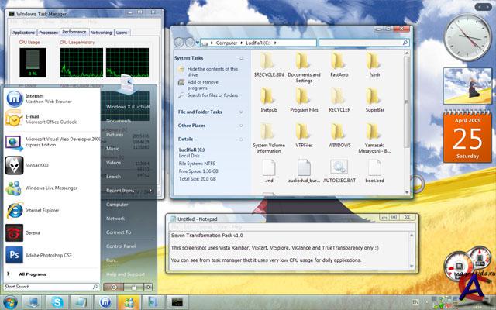496x310 pixels.
Task: Start Adobe Photoshop CS3
Action: pyautogui.click(x=46, y=253)
